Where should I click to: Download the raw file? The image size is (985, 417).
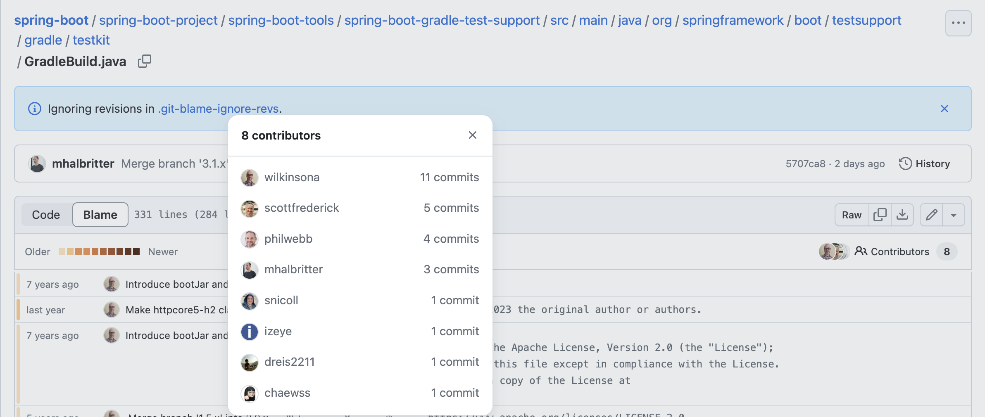click(x=902, y=215)
